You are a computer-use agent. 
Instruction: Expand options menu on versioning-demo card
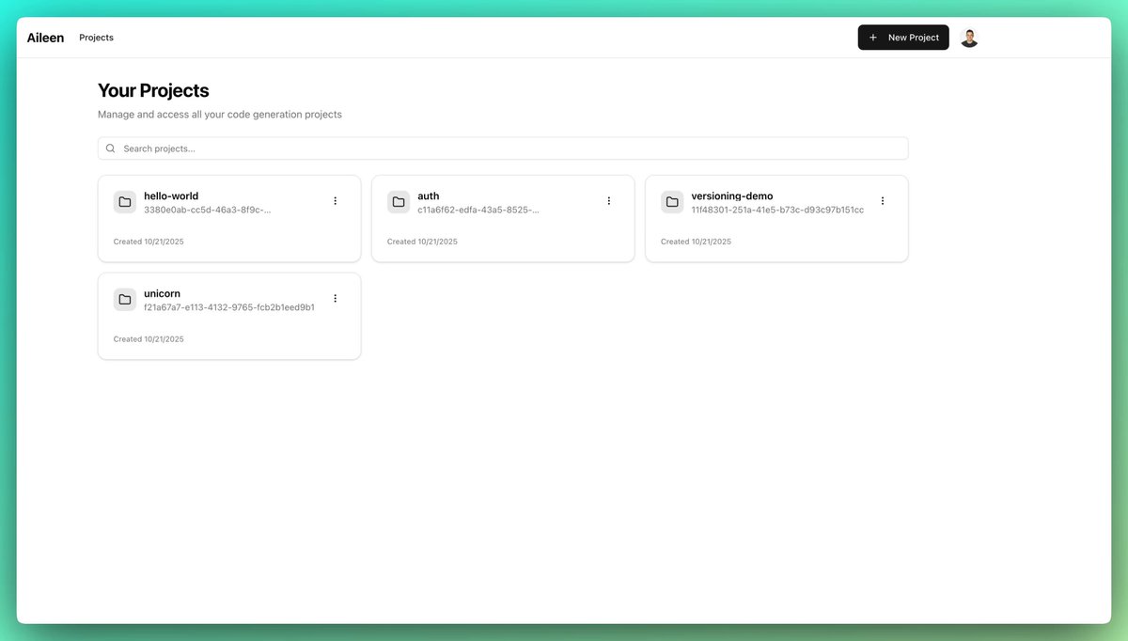[x=883, y=201]
